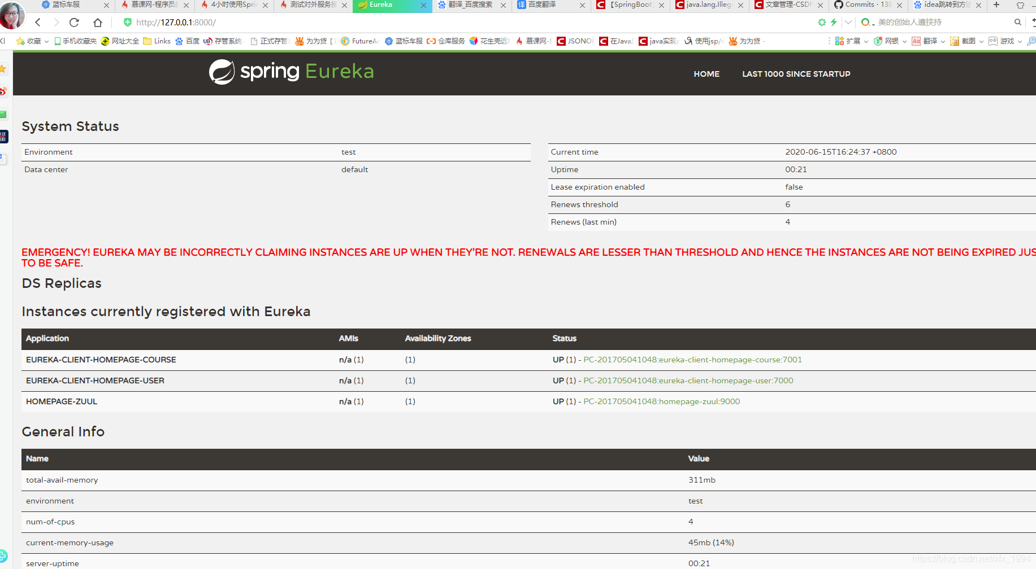Close the Eureka tab

(x=423, y=5)
